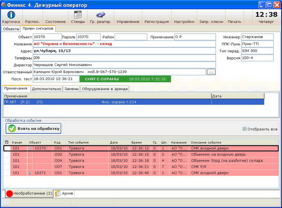Open the Стенды calendar icon
Image resolution: width=282 pixels, height=208 pixels.
[x=78, y=14]
